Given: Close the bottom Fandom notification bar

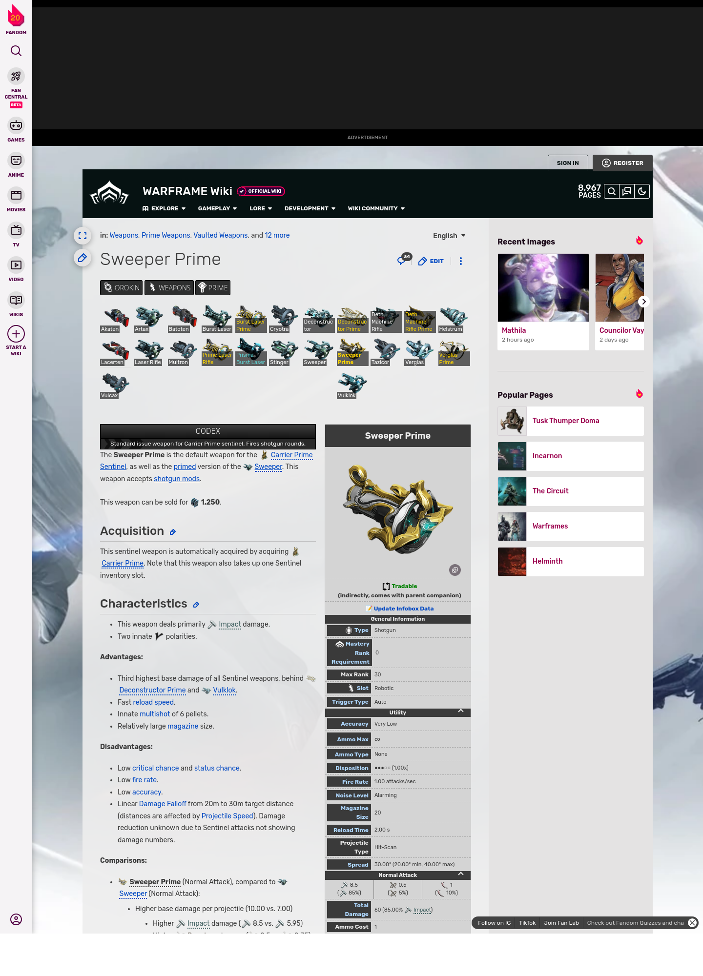Looking at the screenshot, I should click(x=692, y=923).
